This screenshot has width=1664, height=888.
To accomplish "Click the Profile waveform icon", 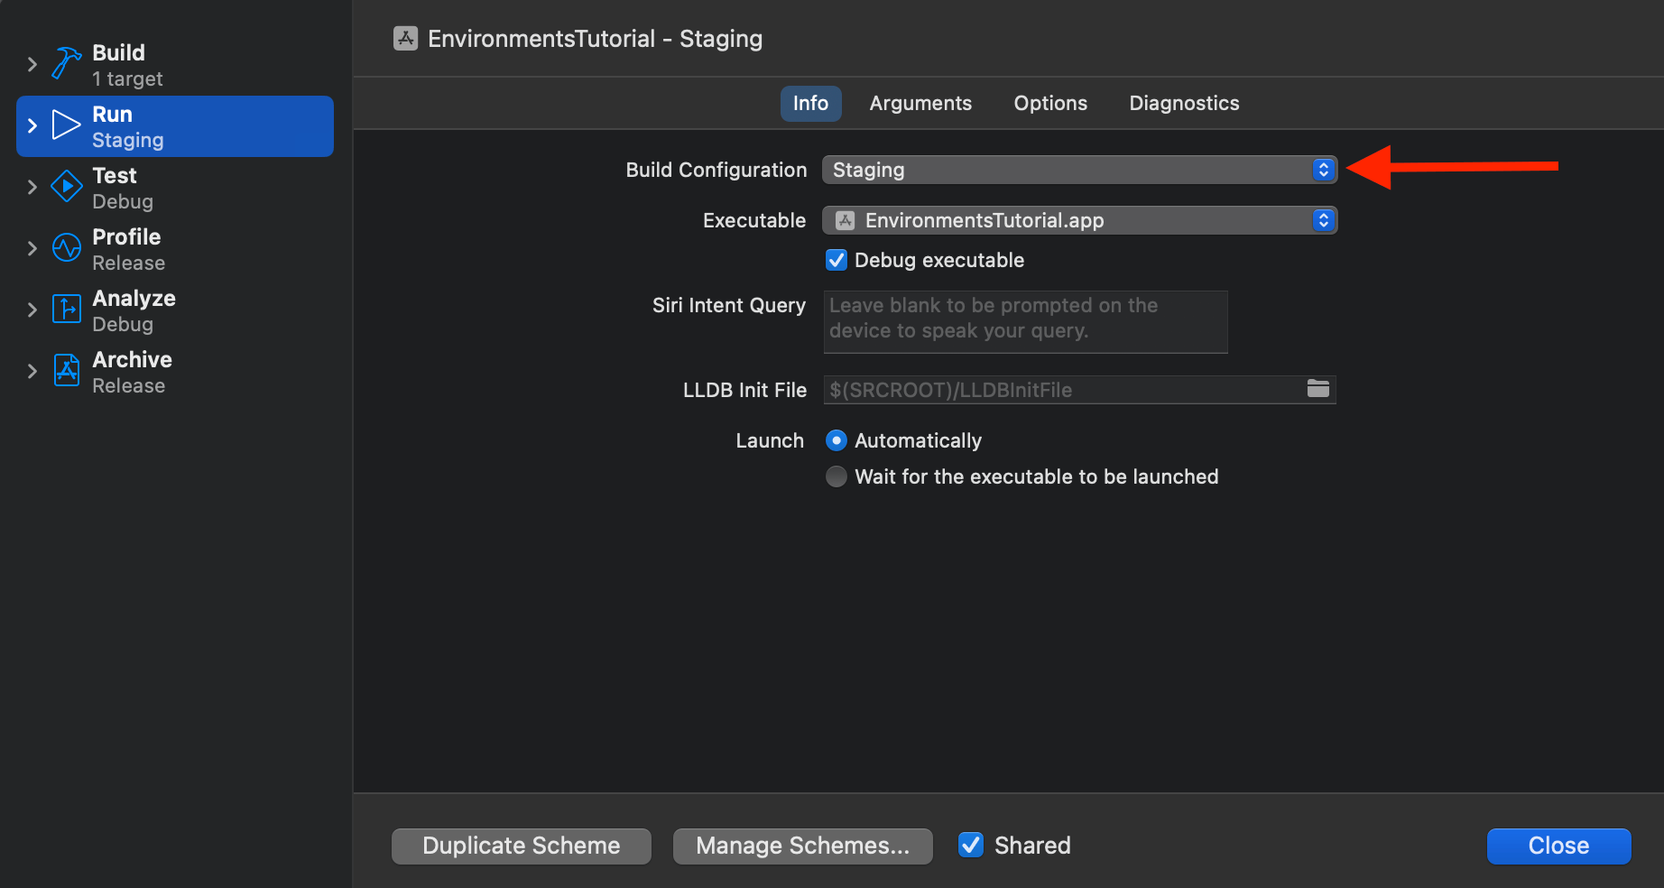I will [66, 247].
